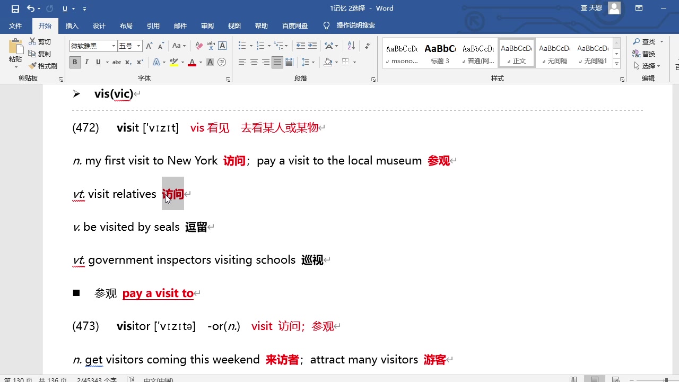Apply yellow text highlight color
Image resolution: width=679 pixels, height=382 pixels.
point(173,63)
